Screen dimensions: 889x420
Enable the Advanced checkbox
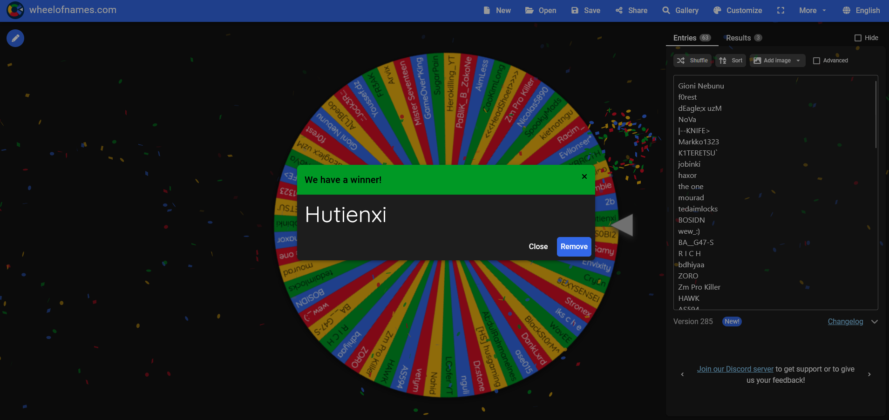click(816, 61)
